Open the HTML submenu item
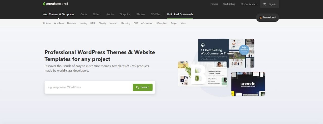The width and height of the screenshot is (323, 124). pyautogui.click(x=93, y=23)
